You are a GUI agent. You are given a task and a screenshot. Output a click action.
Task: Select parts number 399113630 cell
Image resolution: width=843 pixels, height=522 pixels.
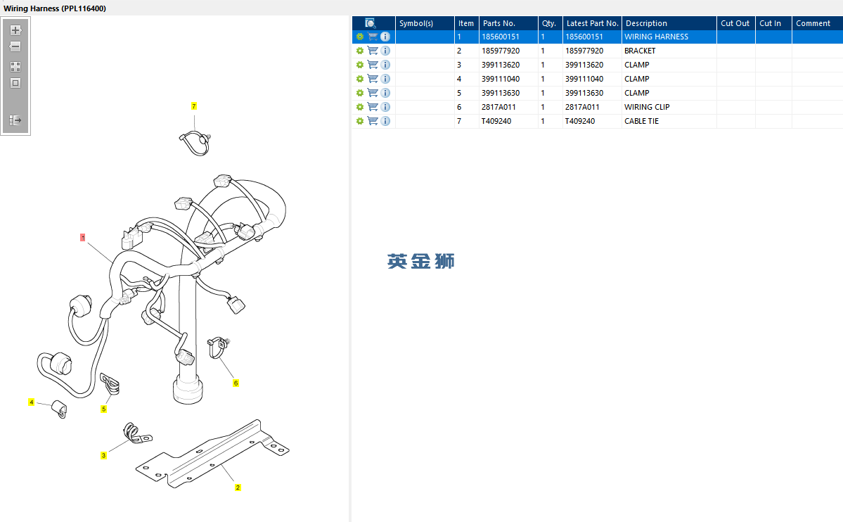tap(508, 93)
